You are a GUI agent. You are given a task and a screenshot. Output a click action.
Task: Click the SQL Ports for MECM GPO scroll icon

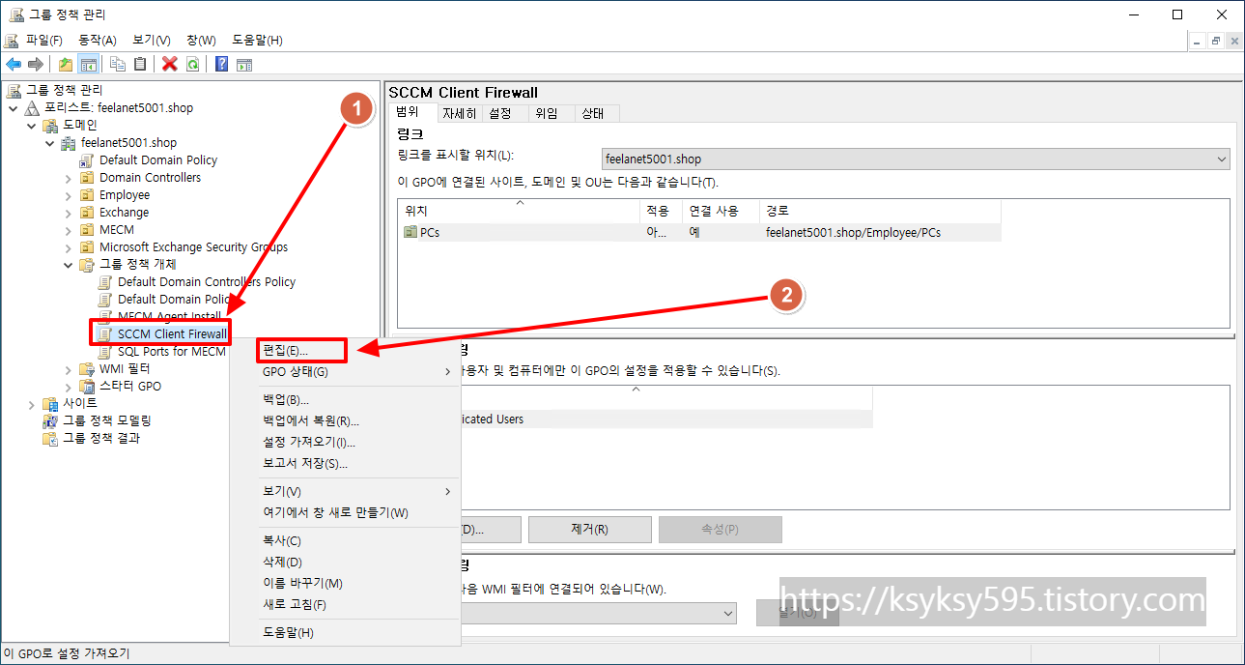(x=107, y=352)
